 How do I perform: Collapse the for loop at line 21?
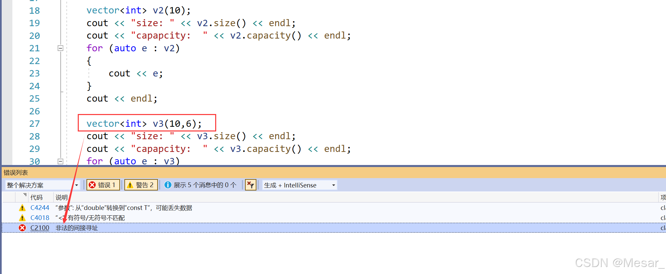coord(60,48)
